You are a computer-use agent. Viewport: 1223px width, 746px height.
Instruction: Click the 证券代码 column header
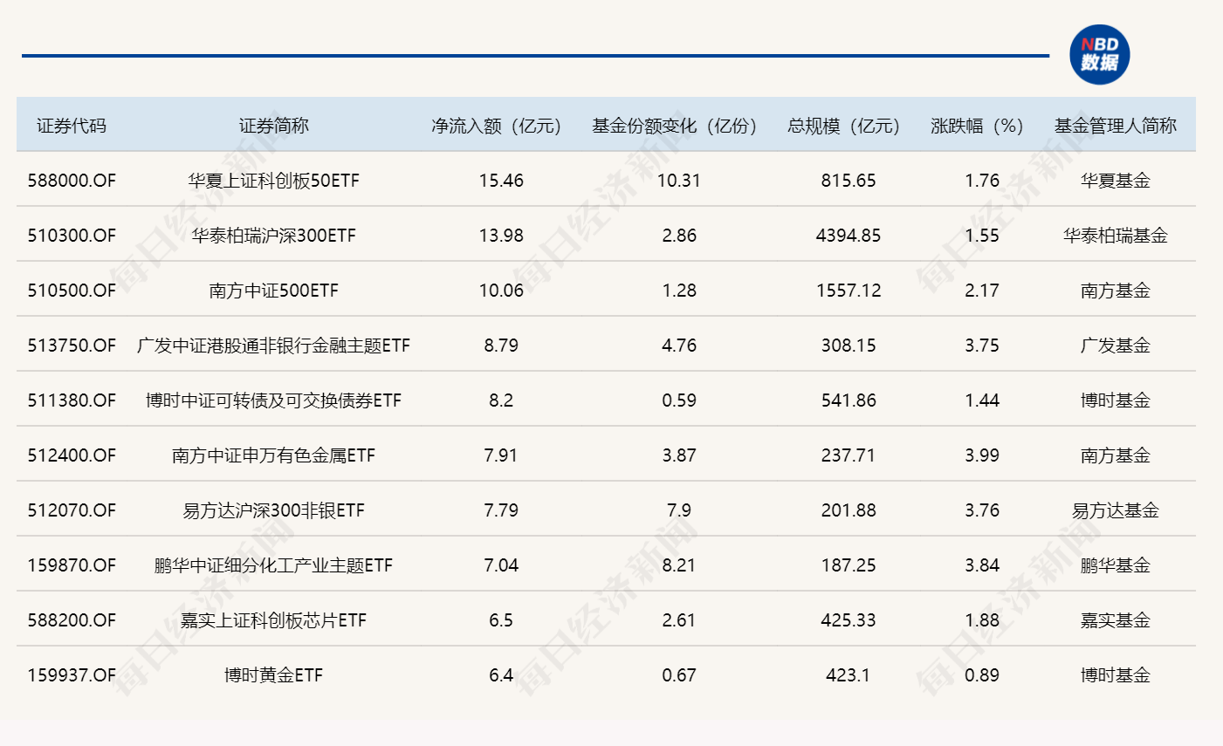pos(72,126)
